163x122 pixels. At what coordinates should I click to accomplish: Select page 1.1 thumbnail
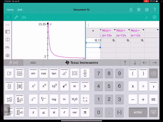[x=8, y=17]
